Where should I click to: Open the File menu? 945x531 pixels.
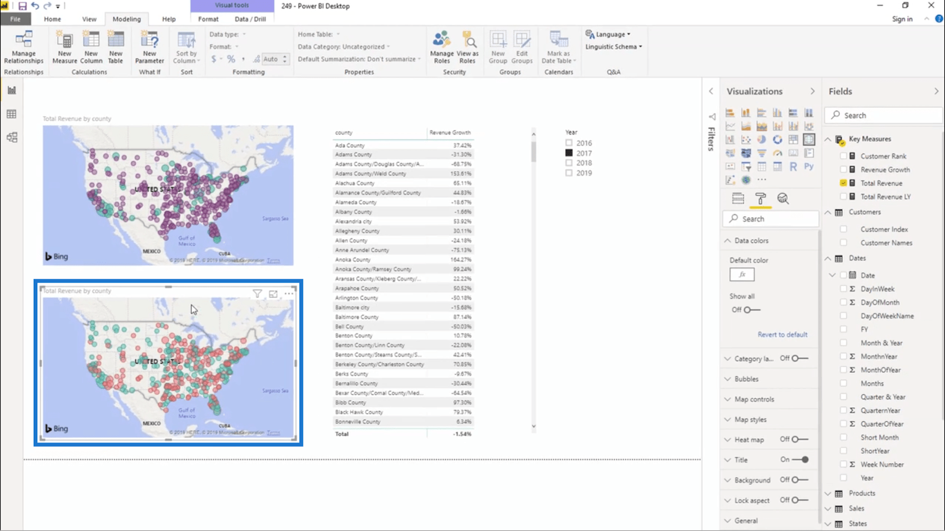click(15, 19)
